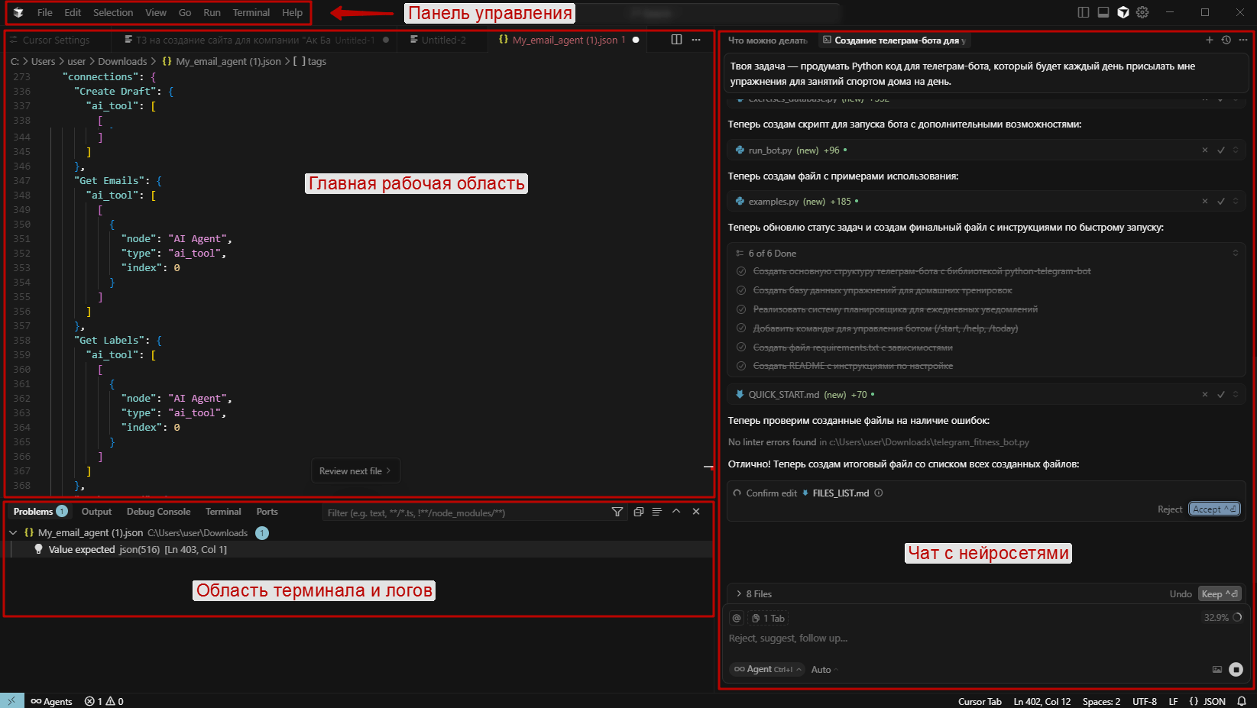Open the Selection menu

[x=113, y=12]
